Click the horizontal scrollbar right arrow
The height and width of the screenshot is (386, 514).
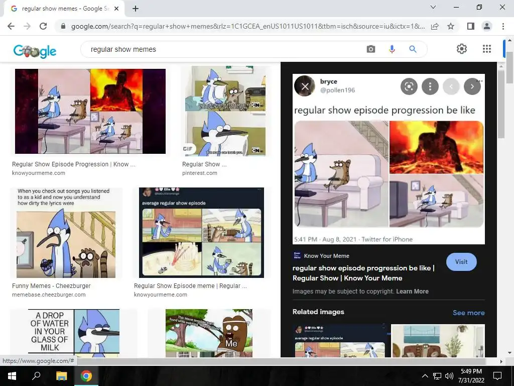pos(501,361)
